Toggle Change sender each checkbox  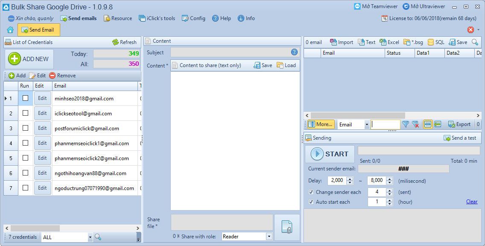coord(311,192)
